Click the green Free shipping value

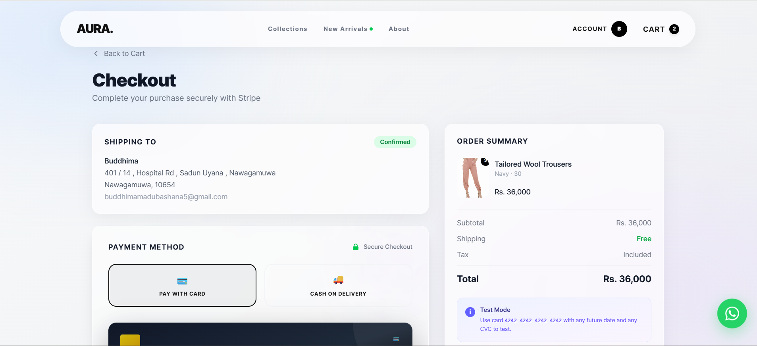click(x=644, y=239)
